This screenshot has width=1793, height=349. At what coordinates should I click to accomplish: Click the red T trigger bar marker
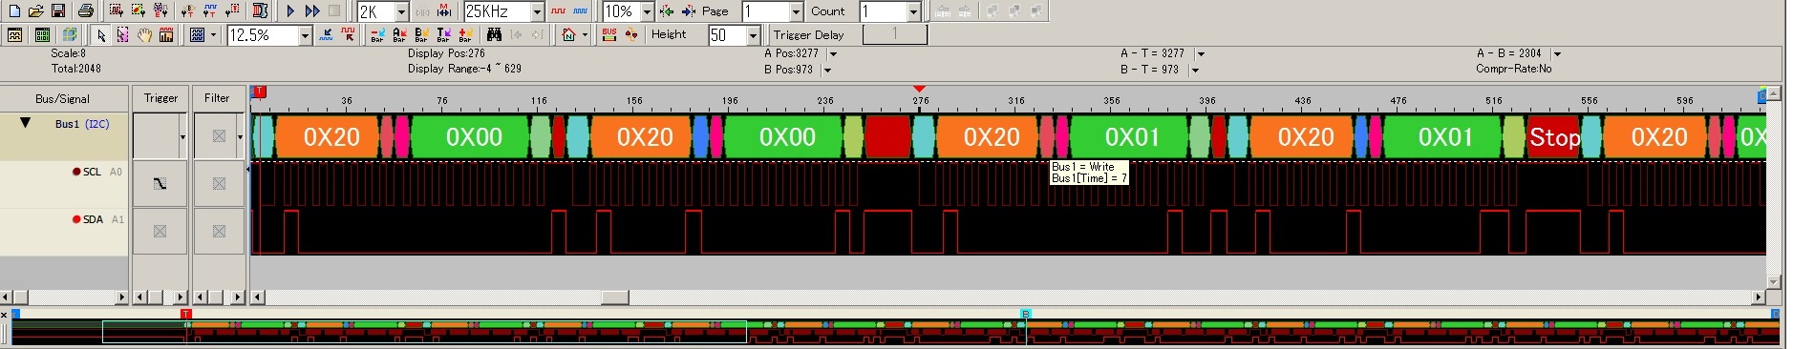tap(259, 92)
